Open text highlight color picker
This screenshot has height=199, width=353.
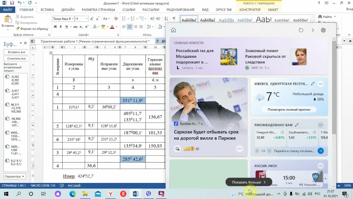tap(103, 27)
